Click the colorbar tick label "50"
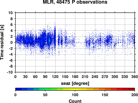 tap(45, 95)
